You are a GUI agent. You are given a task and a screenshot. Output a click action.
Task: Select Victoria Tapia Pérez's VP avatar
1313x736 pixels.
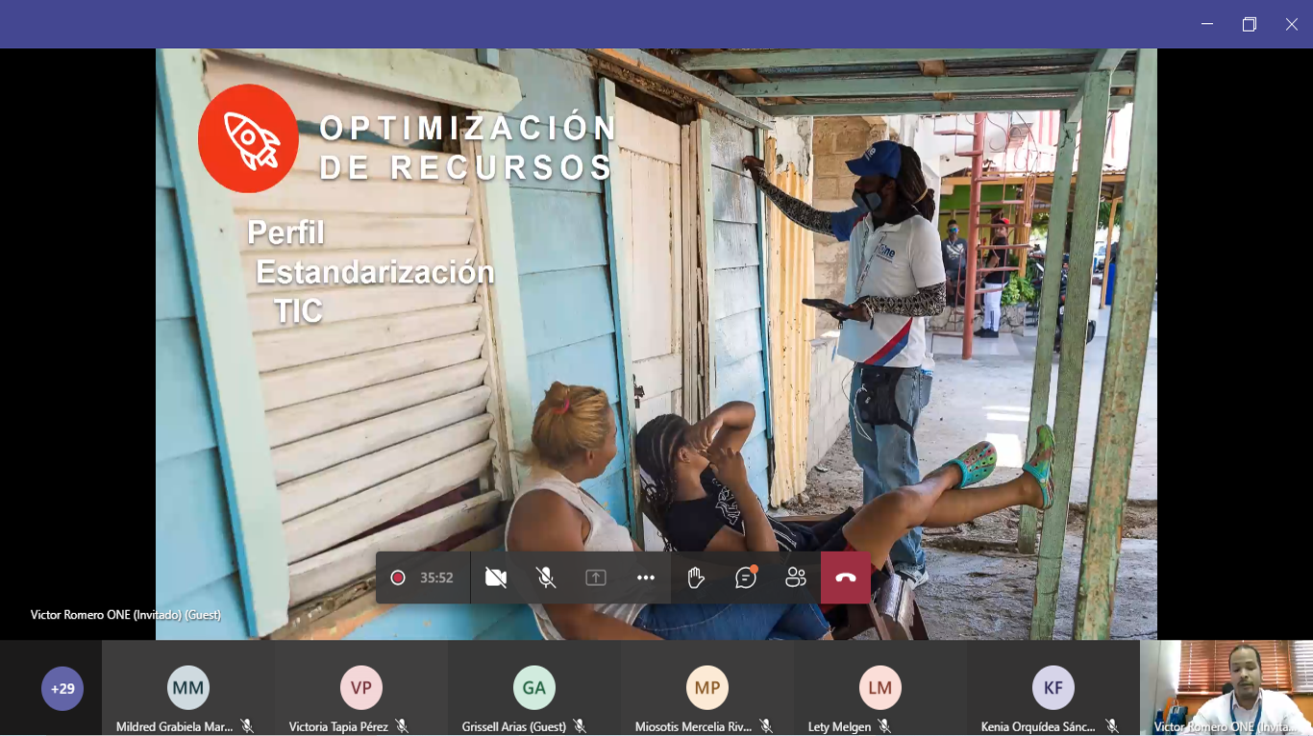pyautogui.click(x=361, y=688)
